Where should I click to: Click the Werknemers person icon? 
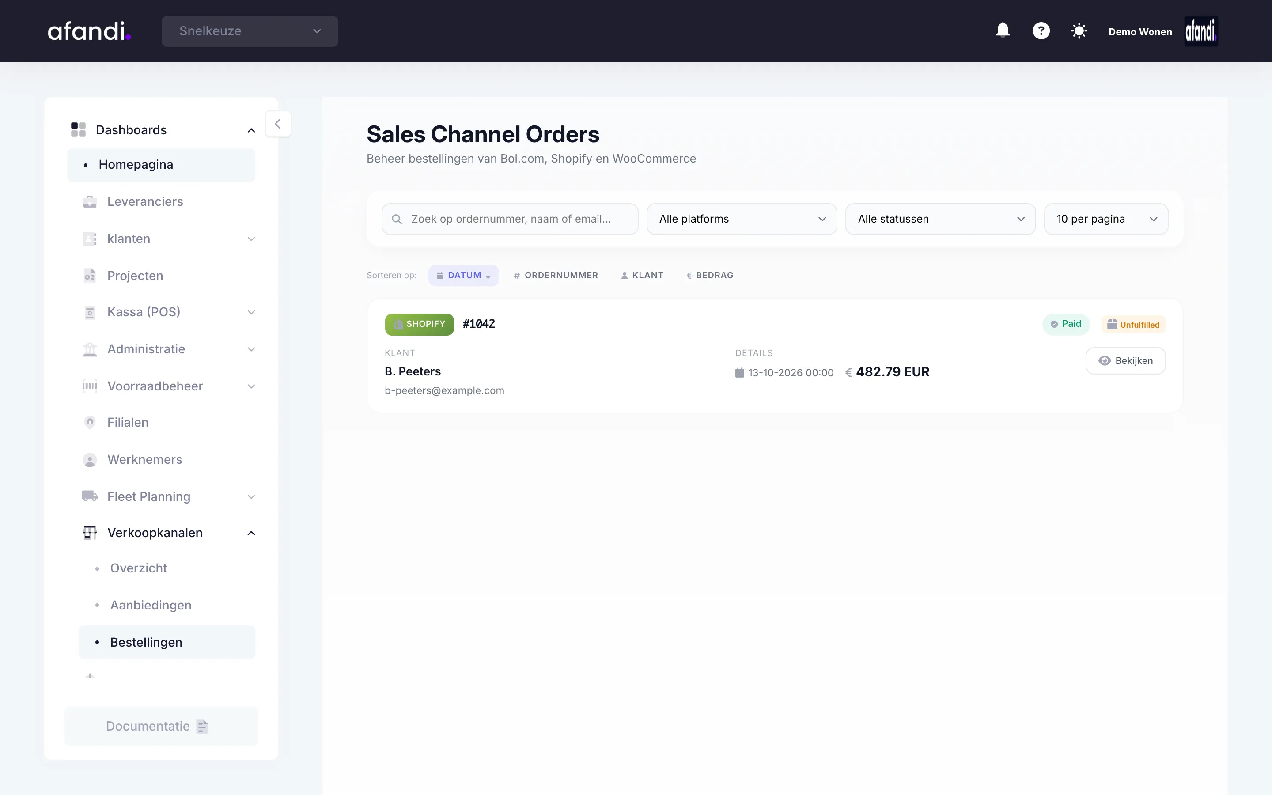[x=90, y=460]
